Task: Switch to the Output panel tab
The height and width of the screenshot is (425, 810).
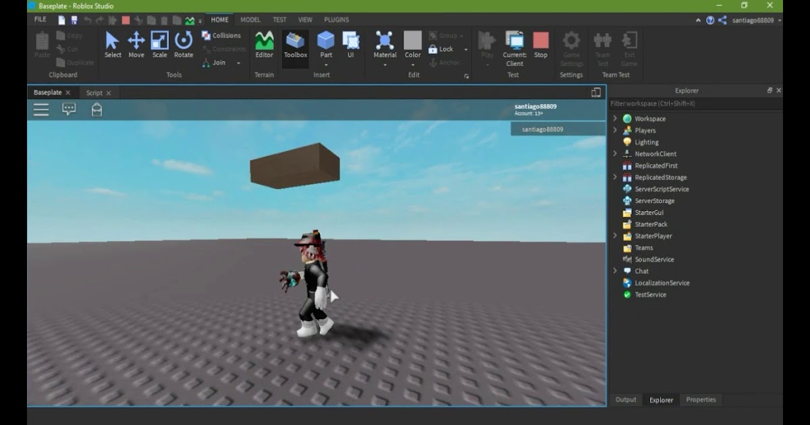Action: [x=626, y=400]
